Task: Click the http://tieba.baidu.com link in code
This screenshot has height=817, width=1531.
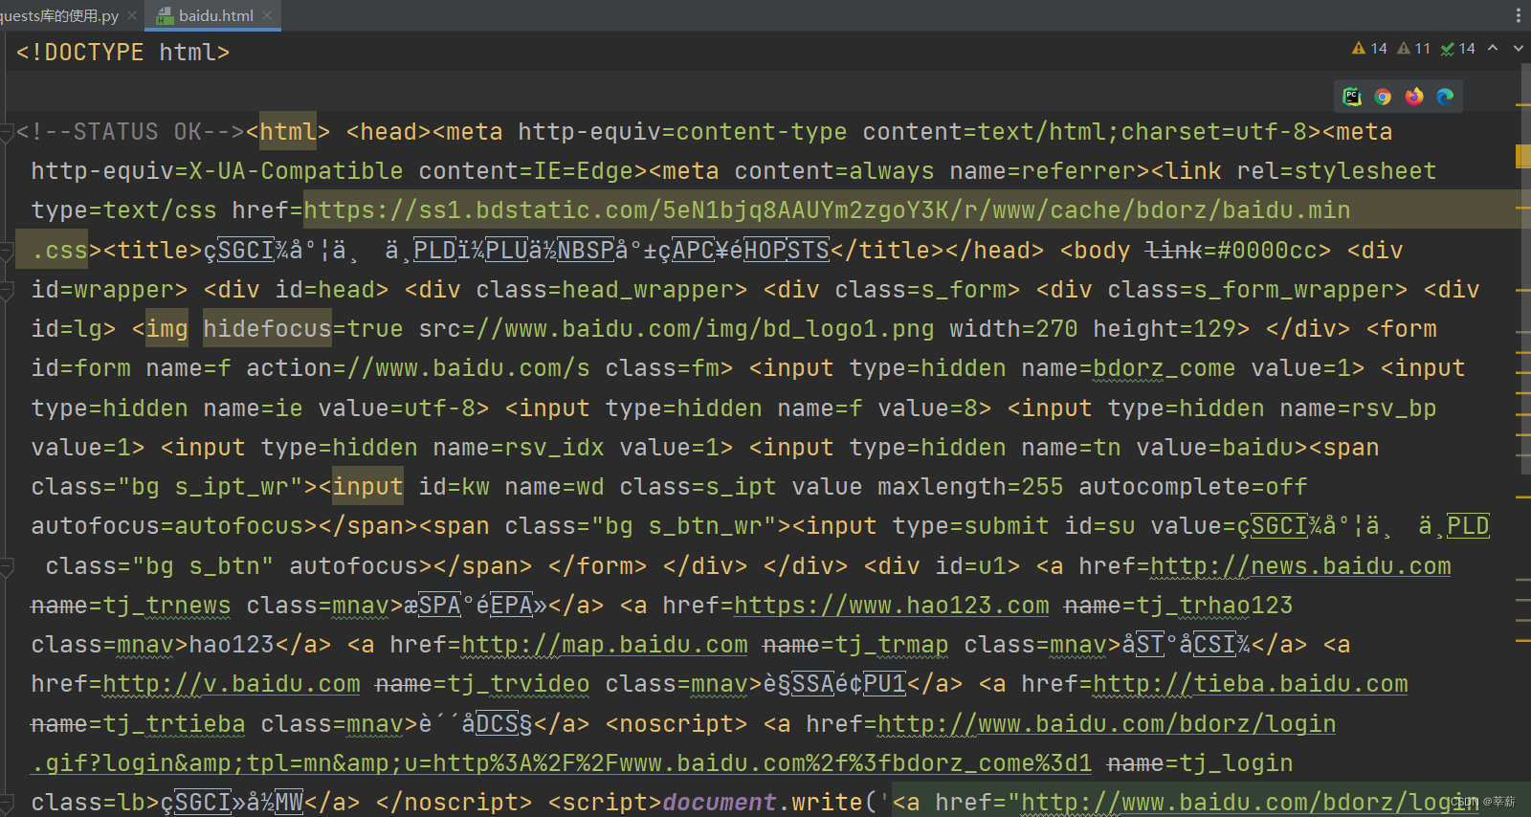Action: [x=1251, y=684]
